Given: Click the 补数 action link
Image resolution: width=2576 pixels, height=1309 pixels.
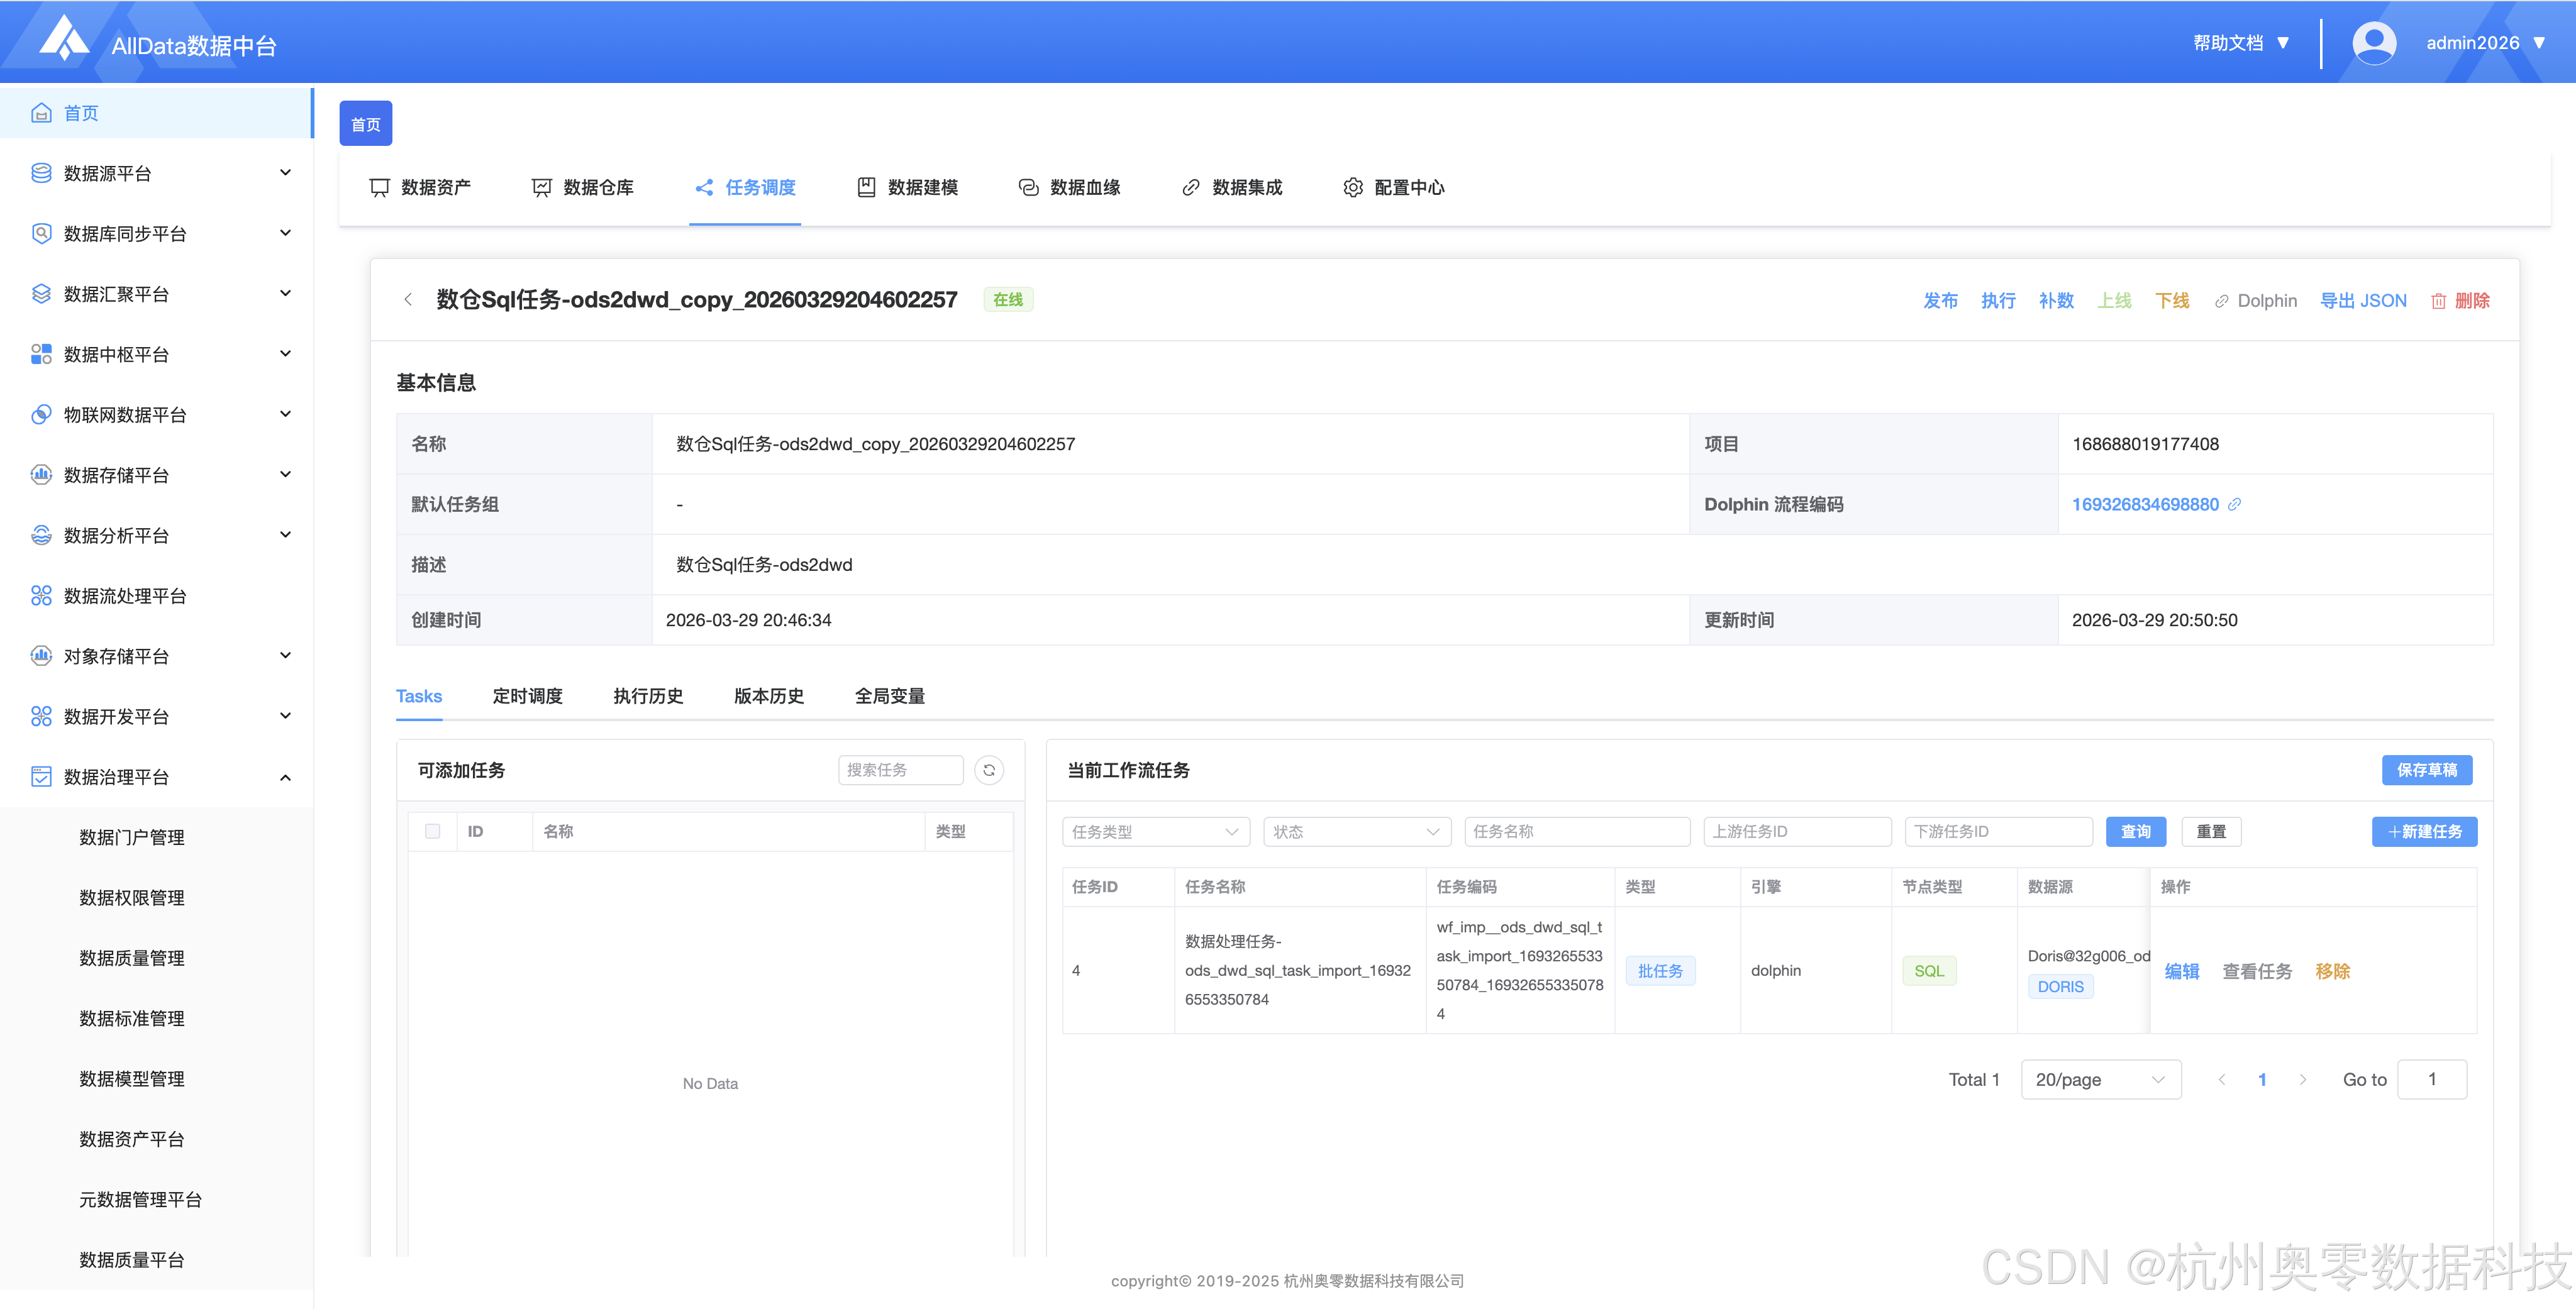Looking at the screenshot, I should click(2056, 301).
